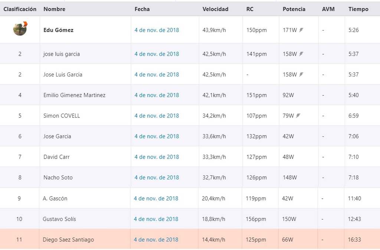Select the David Carr row name

tap(56, 157)
